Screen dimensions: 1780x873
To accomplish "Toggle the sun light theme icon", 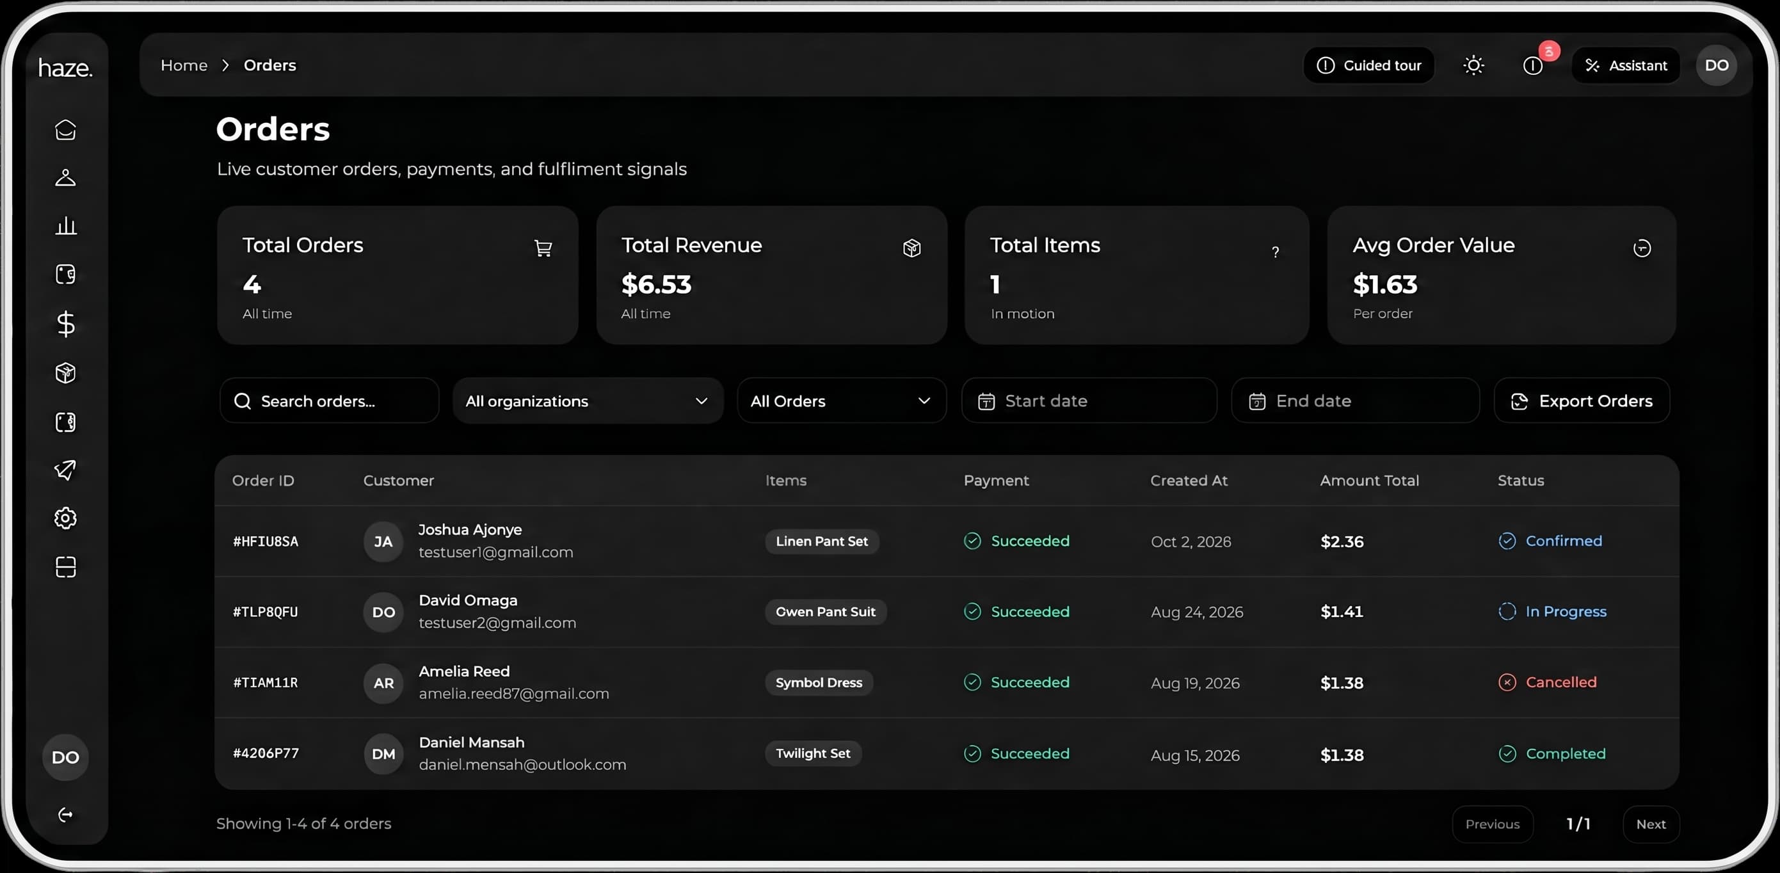I will click(1473, 65).
